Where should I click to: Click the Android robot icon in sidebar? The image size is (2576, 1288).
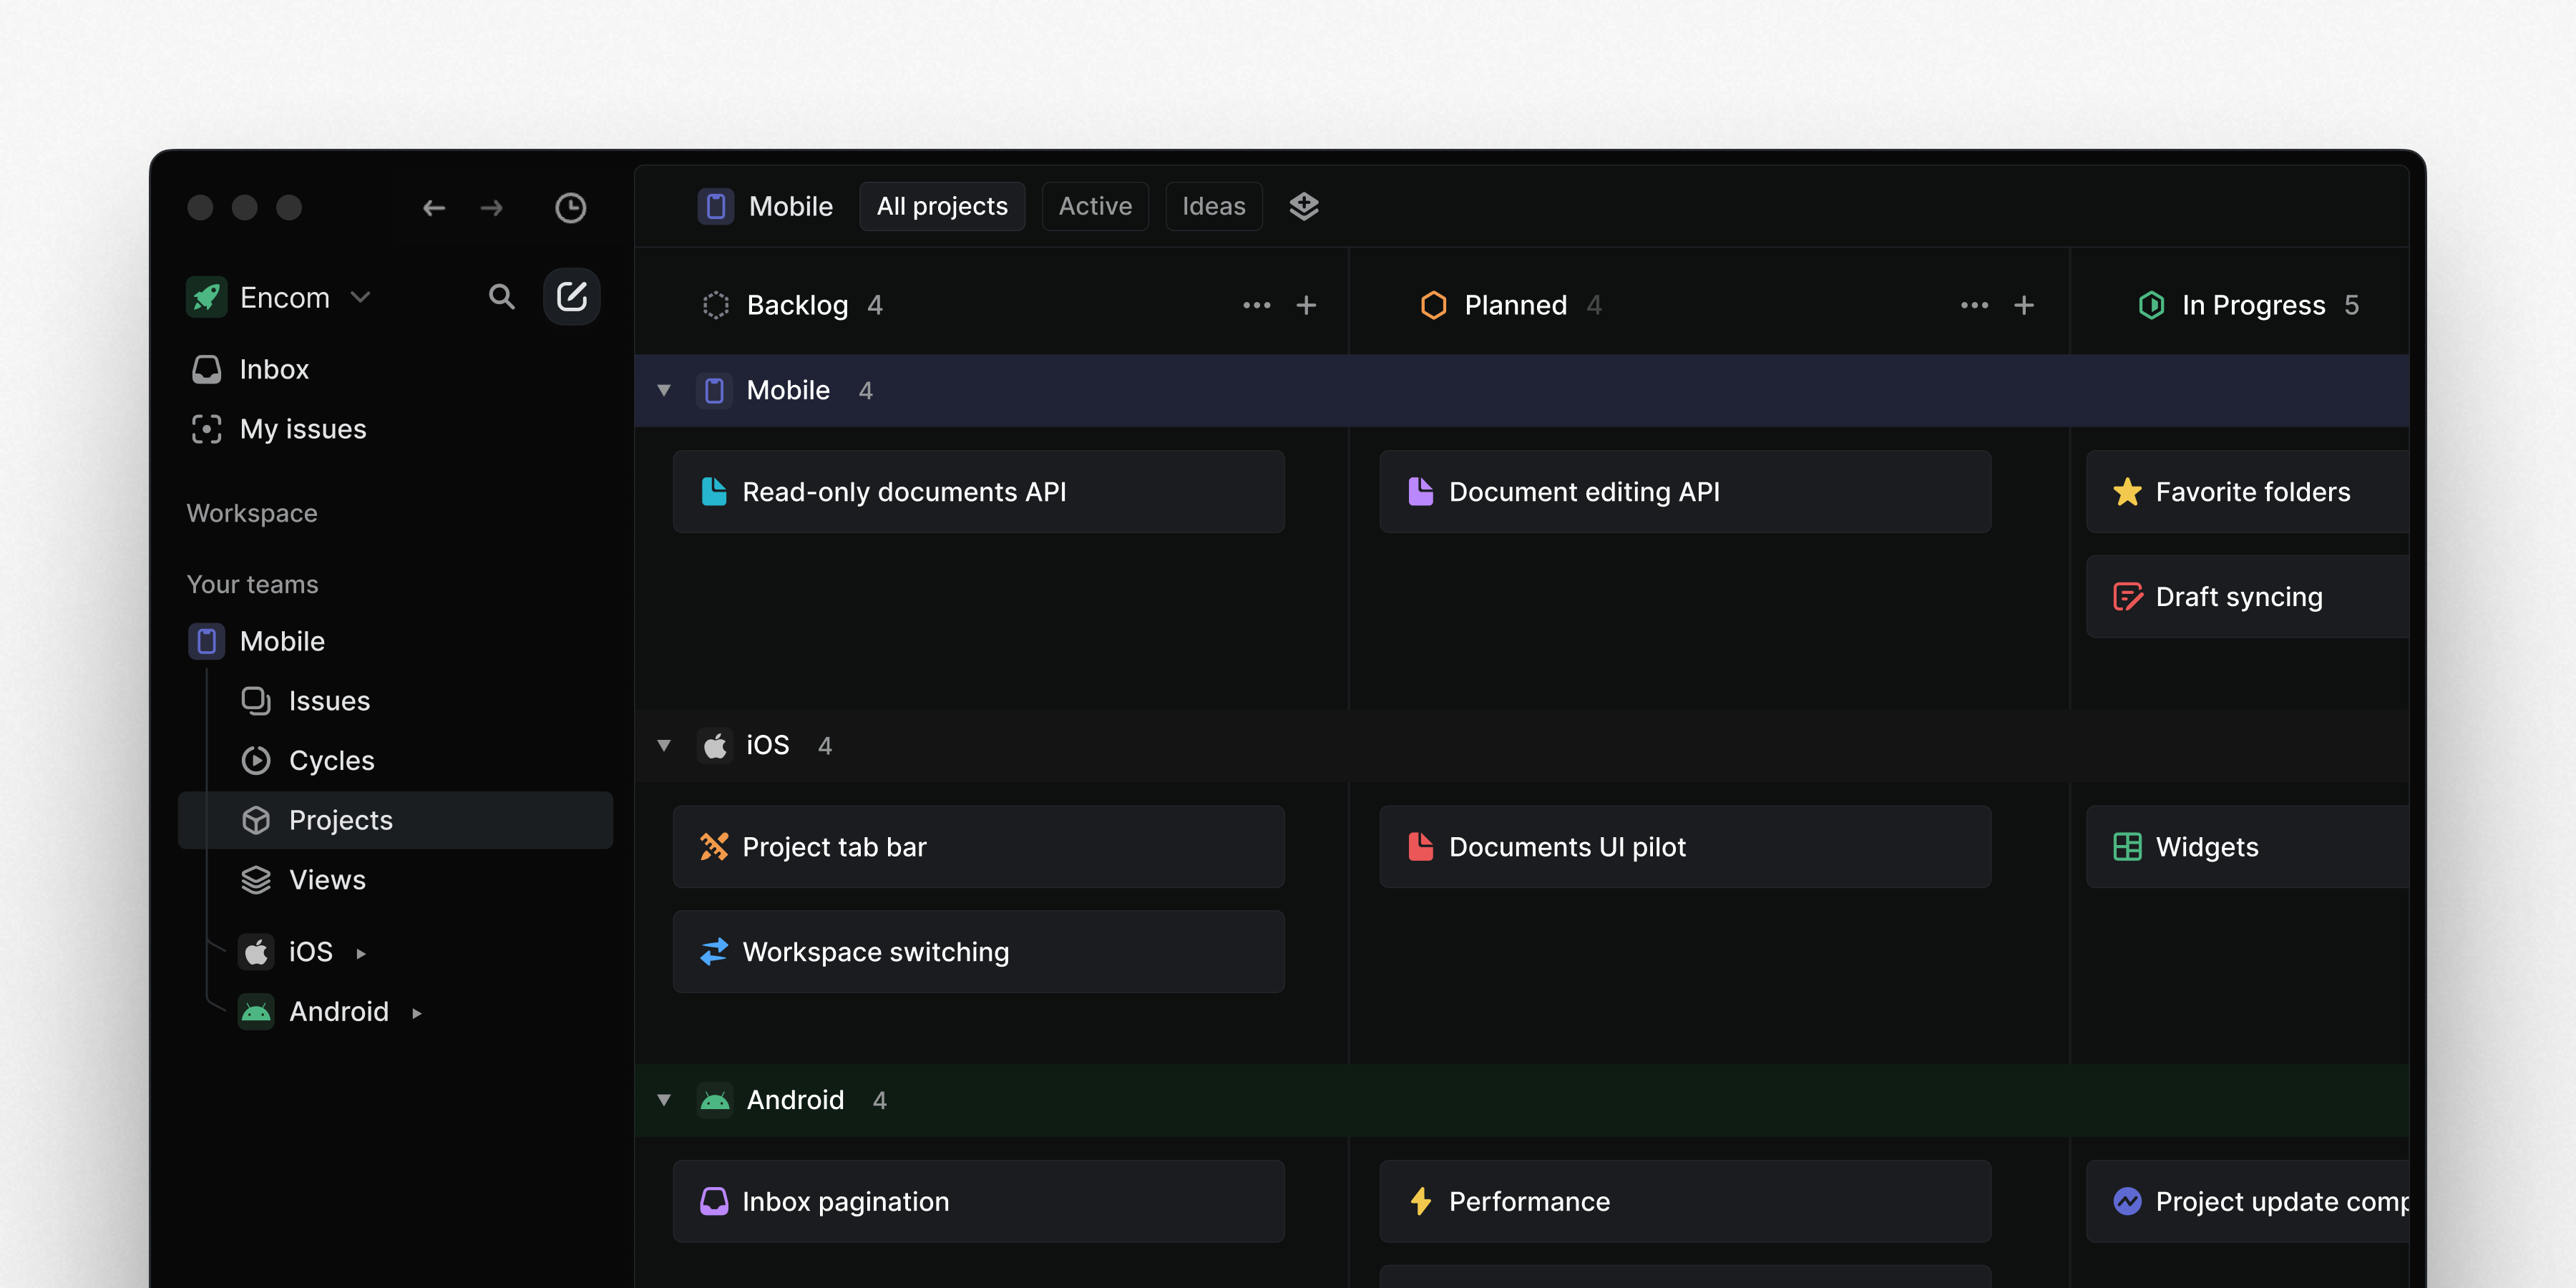(x=258, y=1010)
